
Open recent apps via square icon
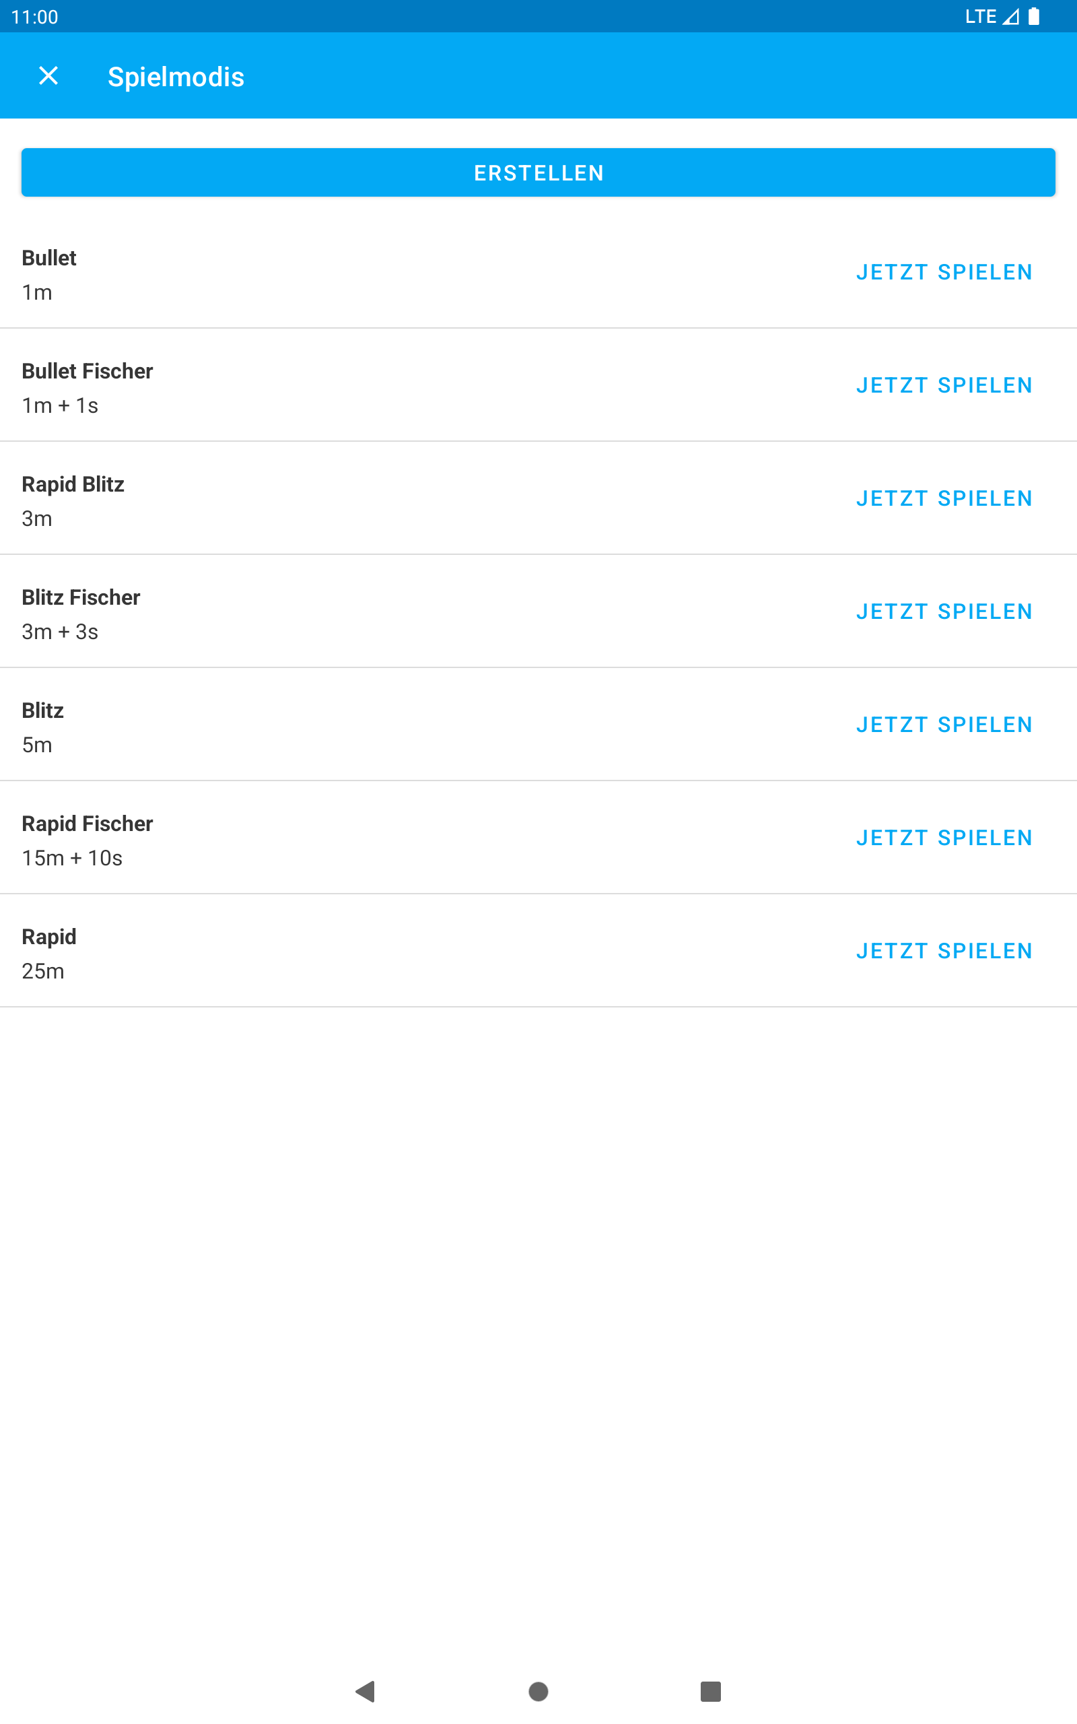click(x=711, y=1691)
